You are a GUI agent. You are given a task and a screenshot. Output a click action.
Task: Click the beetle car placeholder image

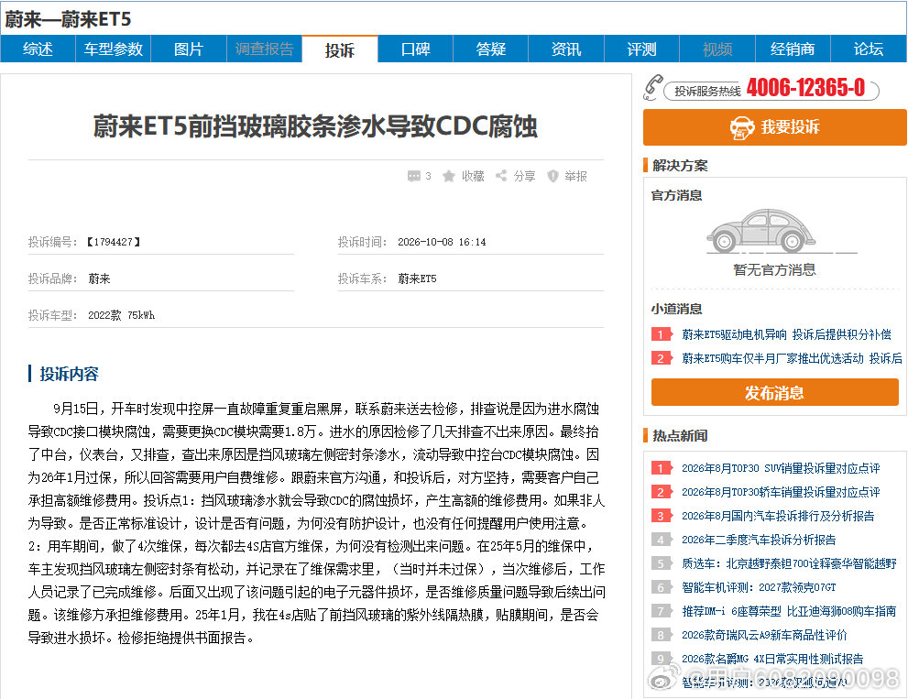pyautogui.click(x=760, y=231)
